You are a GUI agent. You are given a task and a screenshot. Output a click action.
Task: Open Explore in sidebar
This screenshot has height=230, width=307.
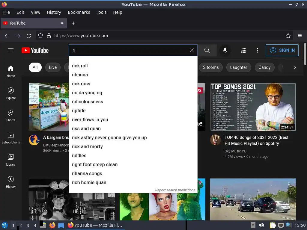(x=11, y=93)
